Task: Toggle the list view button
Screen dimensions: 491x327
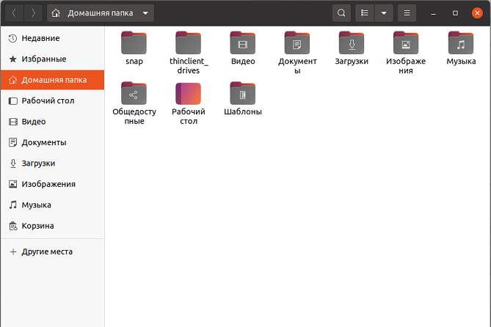Action: (x=365, y=13)
